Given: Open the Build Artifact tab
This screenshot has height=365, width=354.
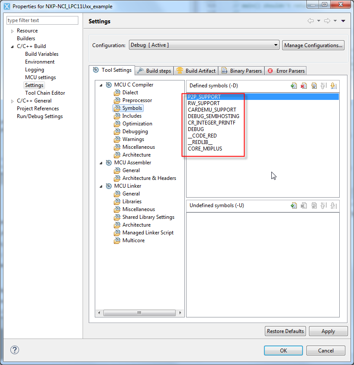Looking at the screenshot, I should coord(196,71).
